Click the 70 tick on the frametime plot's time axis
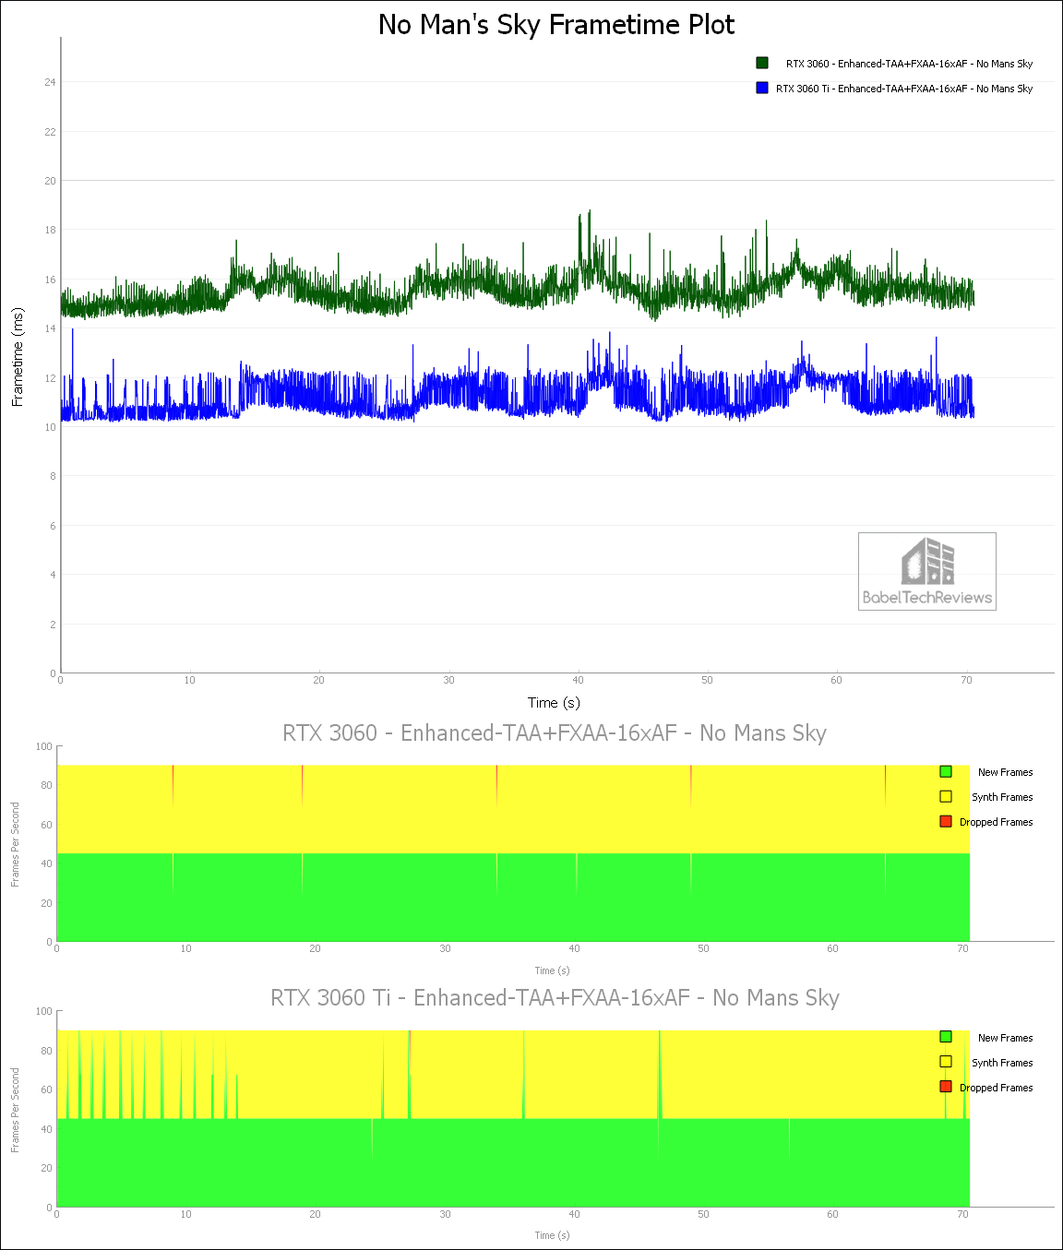The image size is (1063, 1250). point(966,680)
